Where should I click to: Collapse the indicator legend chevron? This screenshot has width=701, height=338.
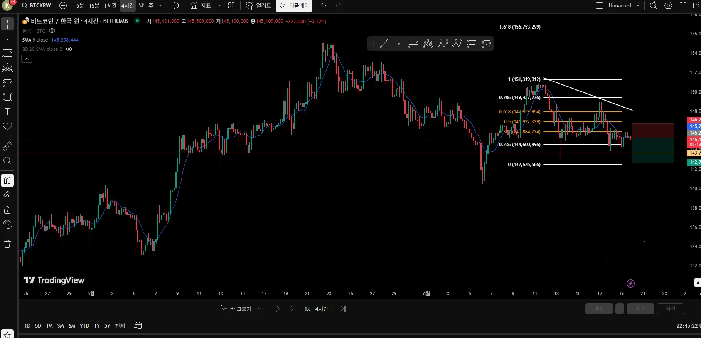(x=27, y=59)
